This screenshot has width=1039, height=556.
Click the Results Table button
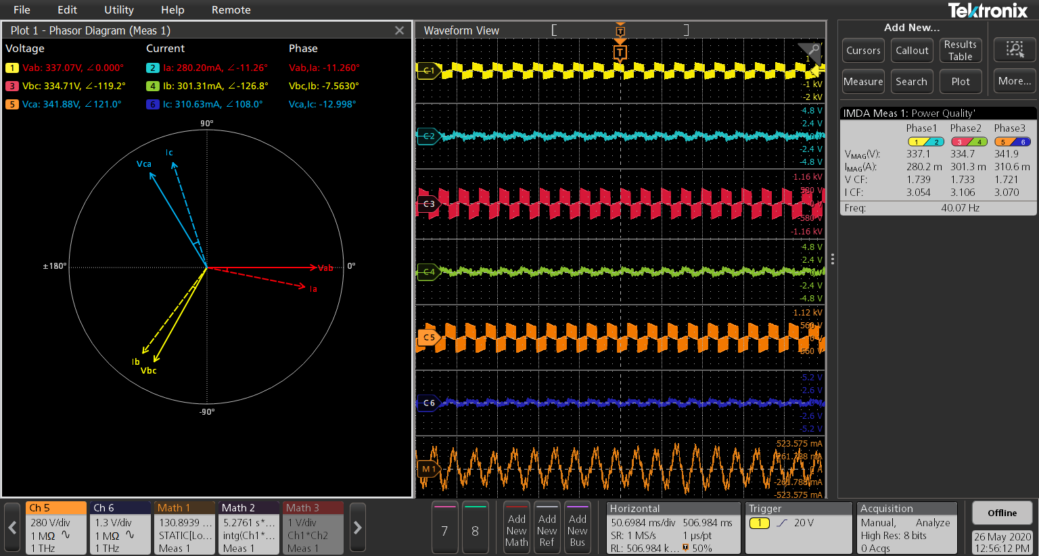pyautogui.click(x=960, y=51)
